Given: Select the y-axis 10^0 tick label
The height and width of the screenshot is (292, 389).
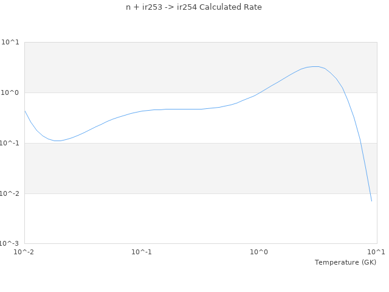Looking at the screenshot, I should (x=10, y=92).
